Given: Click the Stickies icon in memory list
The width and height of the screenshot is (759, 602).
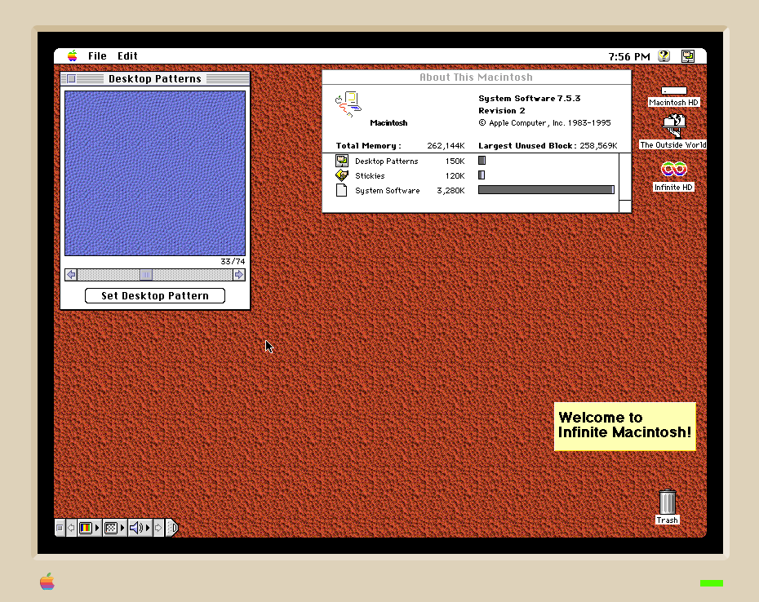Looking at the screenshot, I should [342, 175].
